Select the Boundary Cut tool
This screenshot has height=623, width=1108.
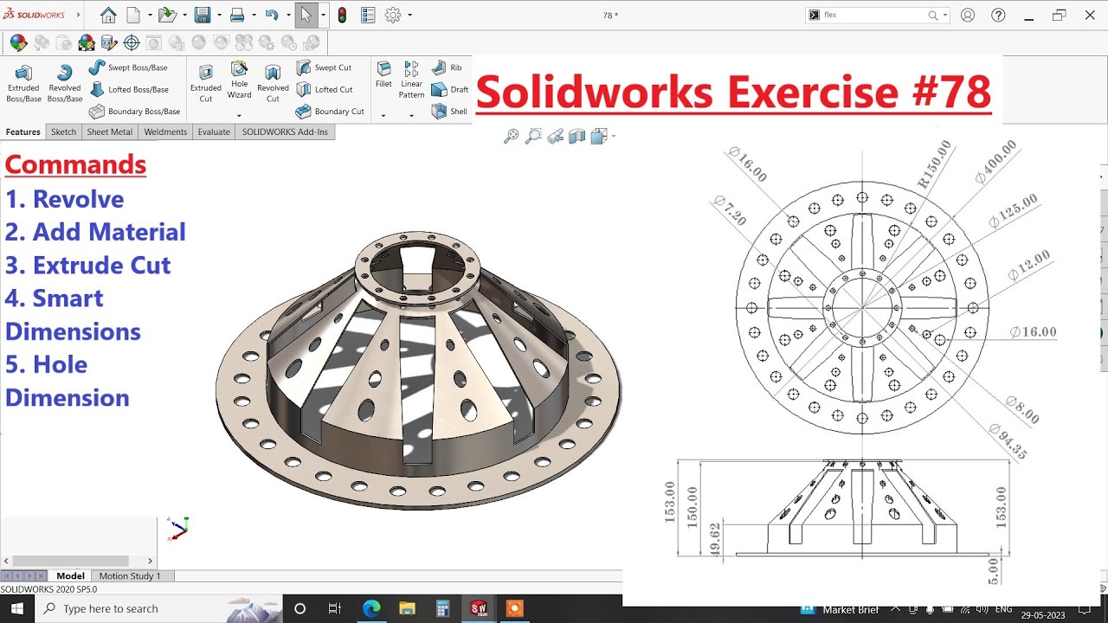tap(330, 112)
